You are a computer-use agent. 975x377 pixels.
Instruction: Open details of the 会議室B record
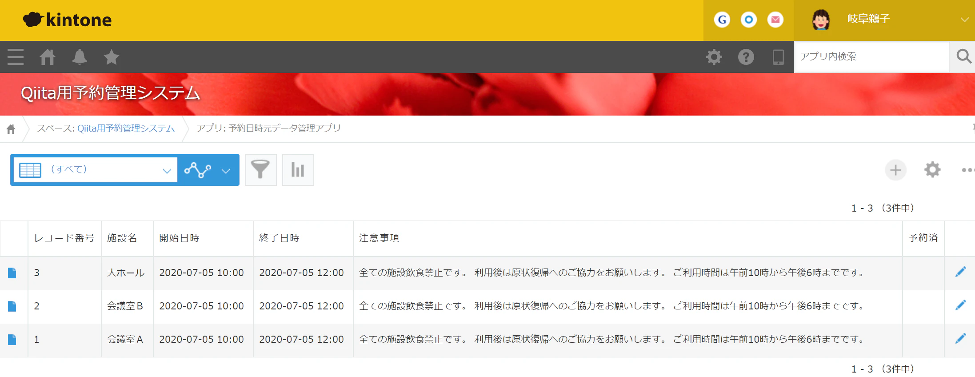pos(12,306)
